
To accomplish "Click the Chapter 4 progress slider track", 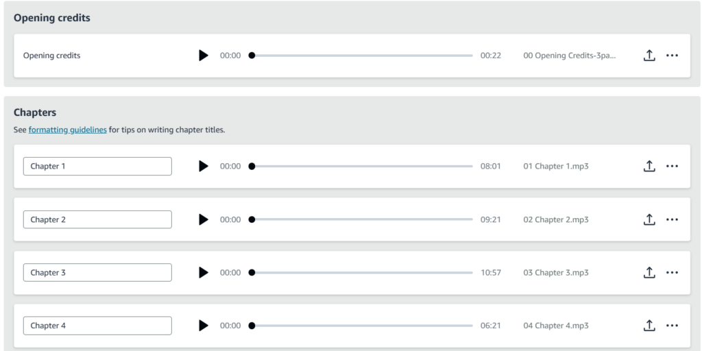I will pyautogui.click(x=362, y=326).
